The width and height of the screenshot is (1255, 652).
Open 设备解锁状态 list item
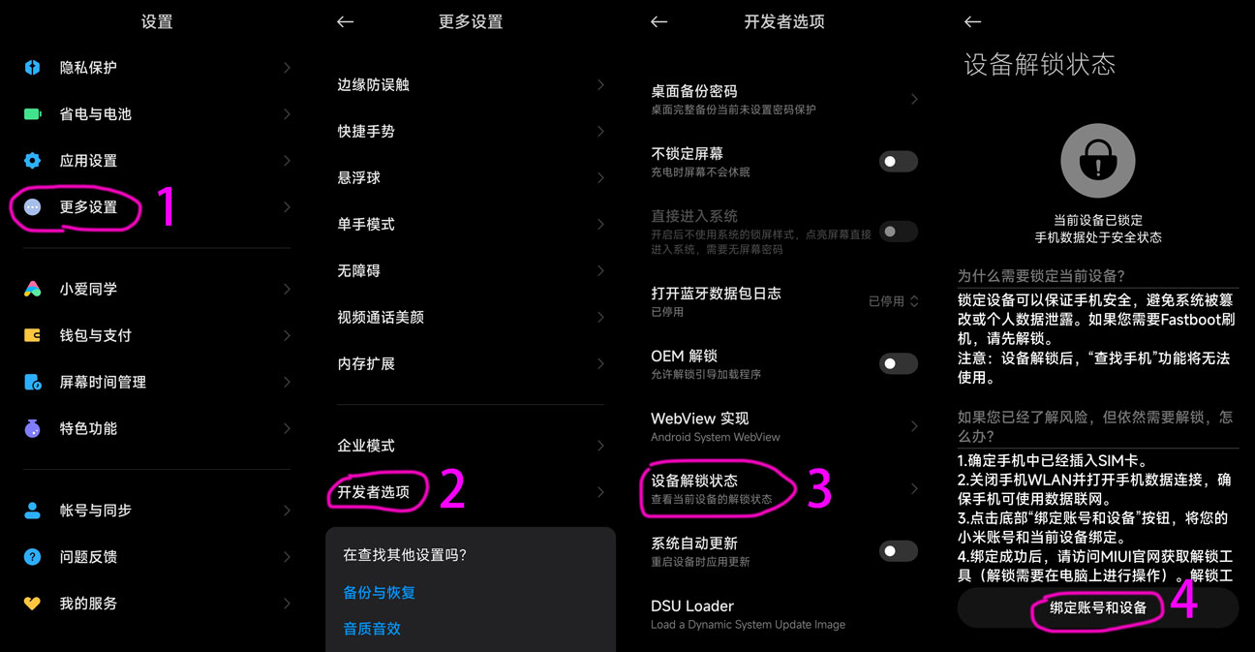point(784,489)
